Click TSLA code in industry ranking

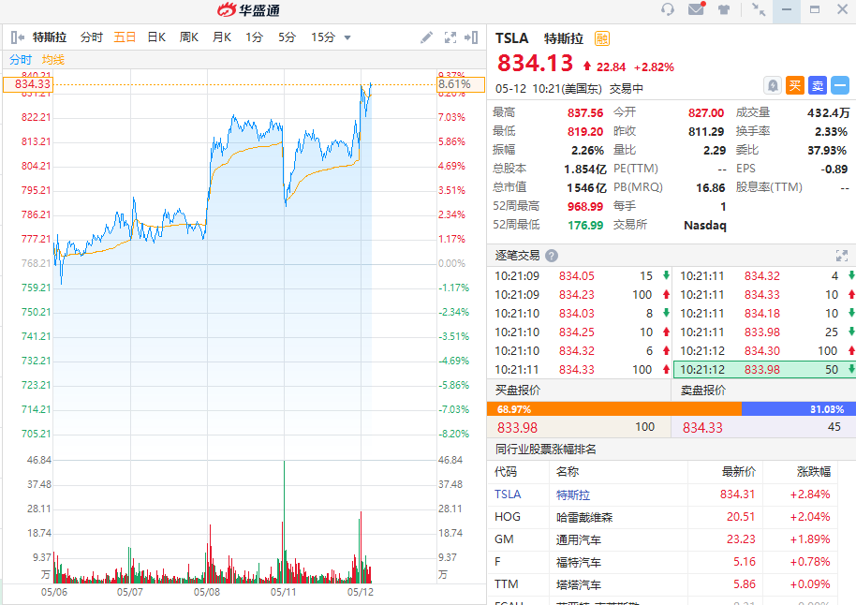(508, 494)
